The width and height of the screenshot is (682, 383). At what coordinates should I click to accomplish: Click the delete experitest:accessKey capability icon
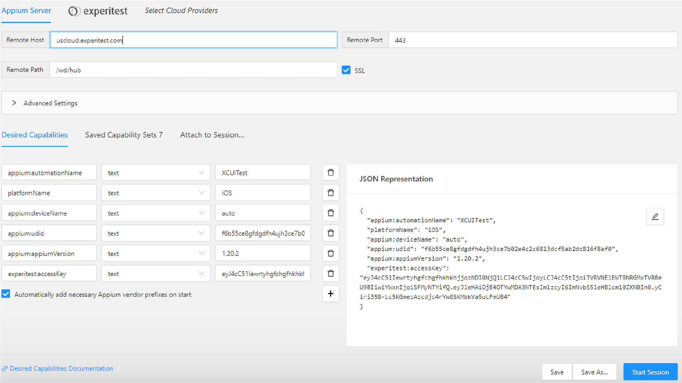coord(331,273)
